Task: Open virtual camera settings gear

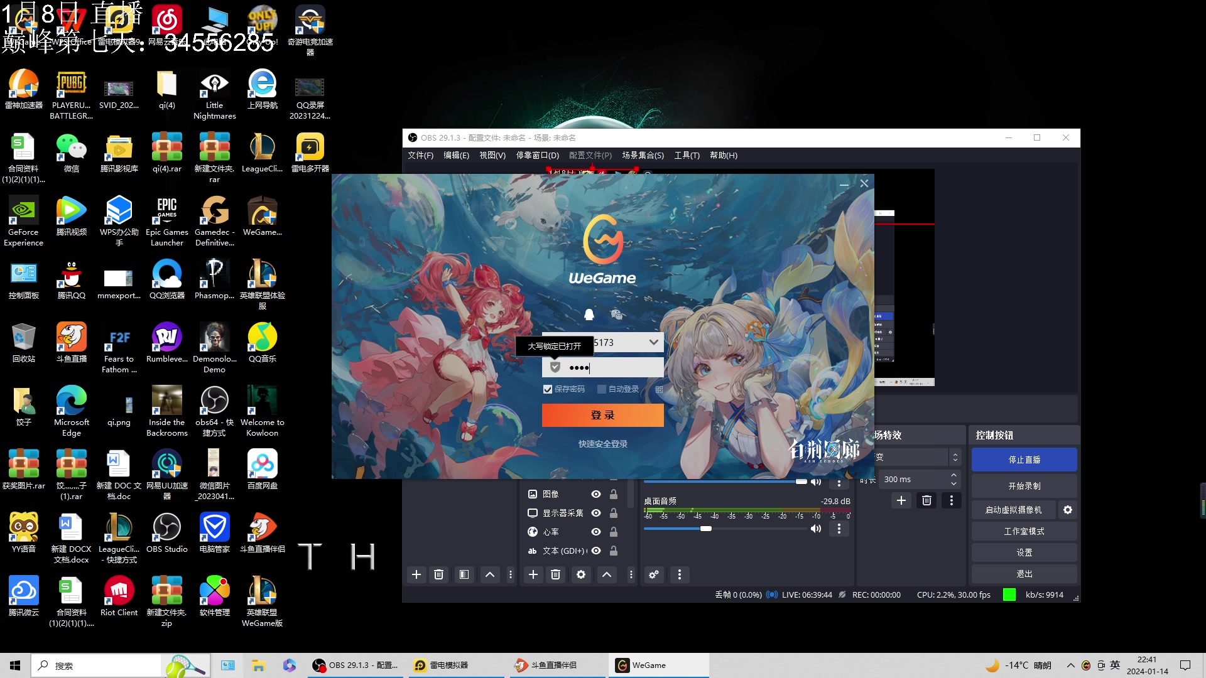Action: coord(1068,510)
